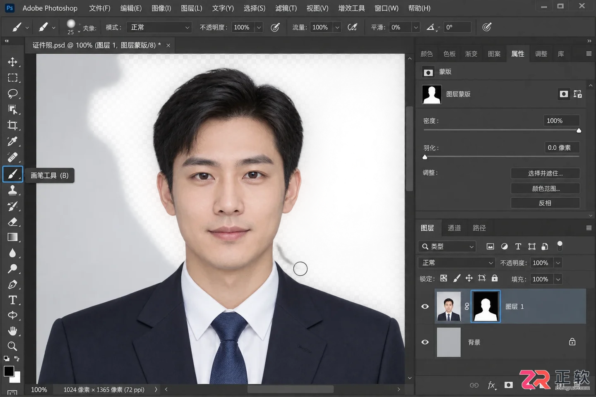Click the add vector mask icon in Properties
Viewport: 596px width, 397px height.
coord(578,94)
